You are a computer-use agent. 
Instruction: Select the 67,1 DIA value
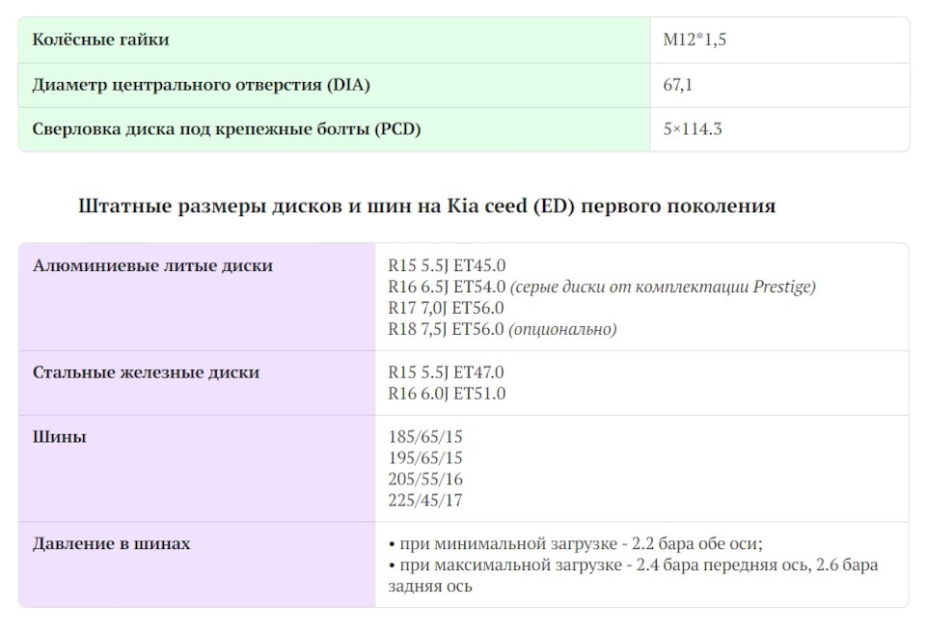pos(677,85)
